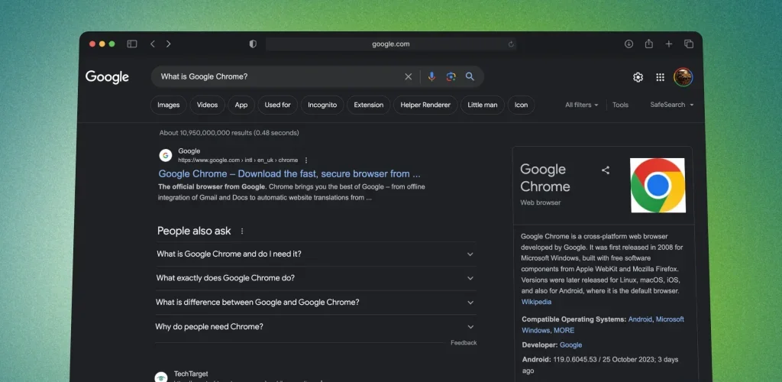Select the Images filter tab
This screenshot has height=382, width=782.
[169, 105]
